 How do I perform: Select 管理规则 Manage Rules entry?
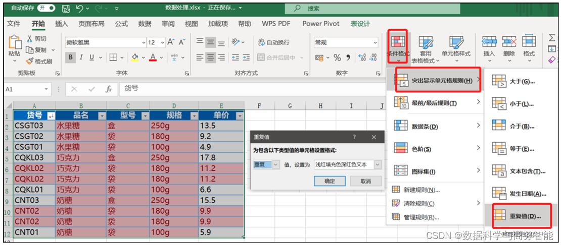[x=436, y=217]
